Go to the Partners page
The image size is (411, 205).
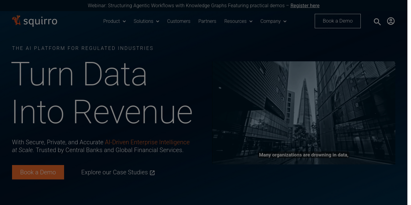click(207, 21)
